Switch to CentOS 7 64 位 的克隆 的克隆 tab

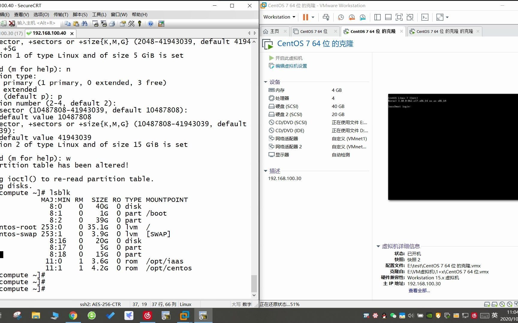coord(445,31)
